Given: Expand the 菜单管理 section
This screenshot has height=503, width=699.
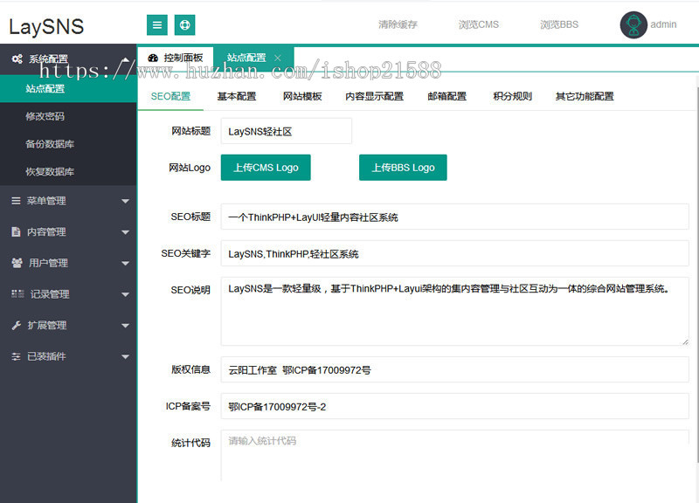Looking at the screenshot, I should click(125, 201).
